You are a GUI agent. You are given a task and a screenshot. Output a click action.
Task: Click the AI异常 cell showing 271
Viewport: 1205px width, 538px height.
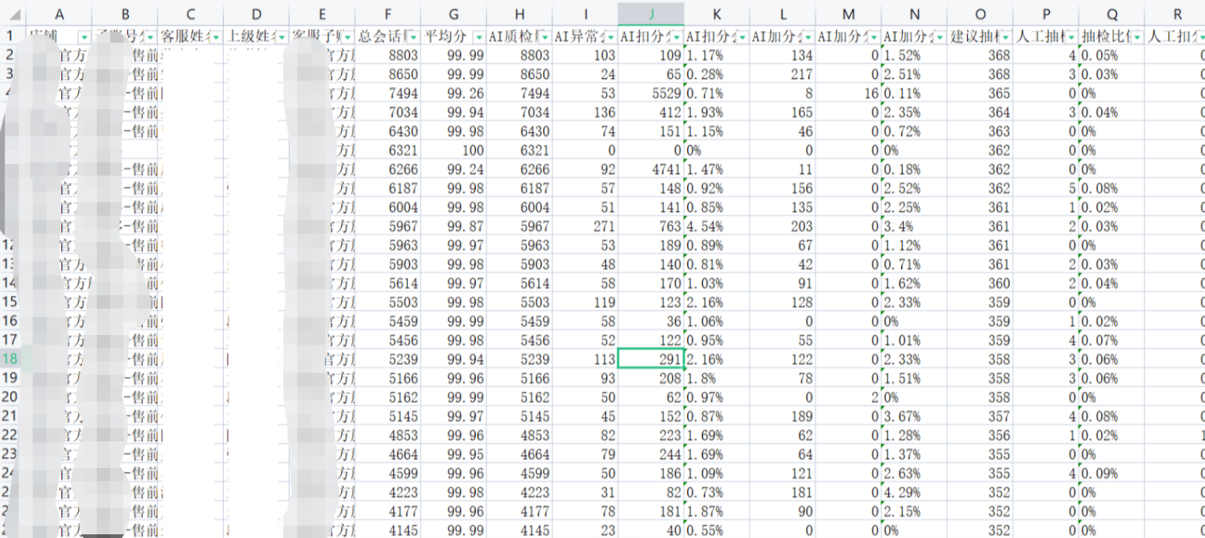pos(585,226)
